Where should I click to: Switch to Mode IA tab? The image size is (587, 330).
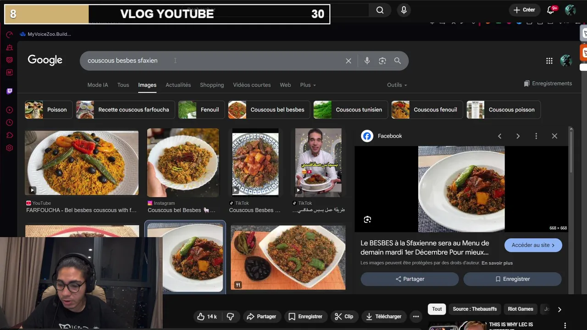coord(98,85)
